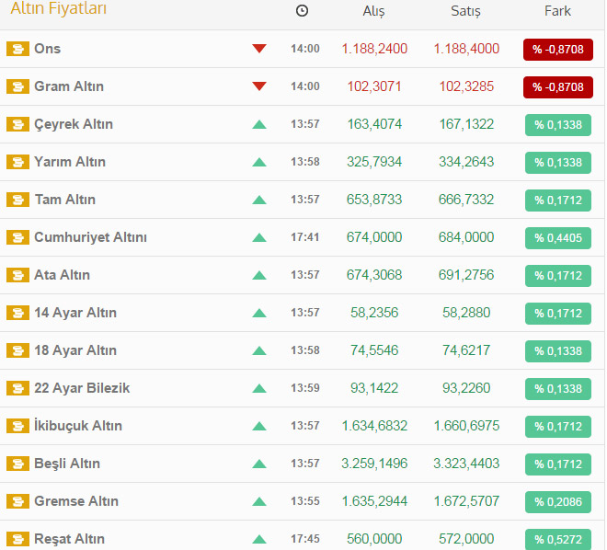The height and width of the screenshot is (550, 607).
Task: Click Gram Altın sell price 102,3285
Action: pyautogui.click(x=466, y=86)
